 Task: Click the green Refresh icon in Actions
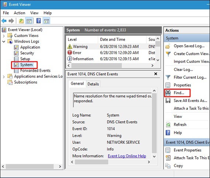click(168, 125)
